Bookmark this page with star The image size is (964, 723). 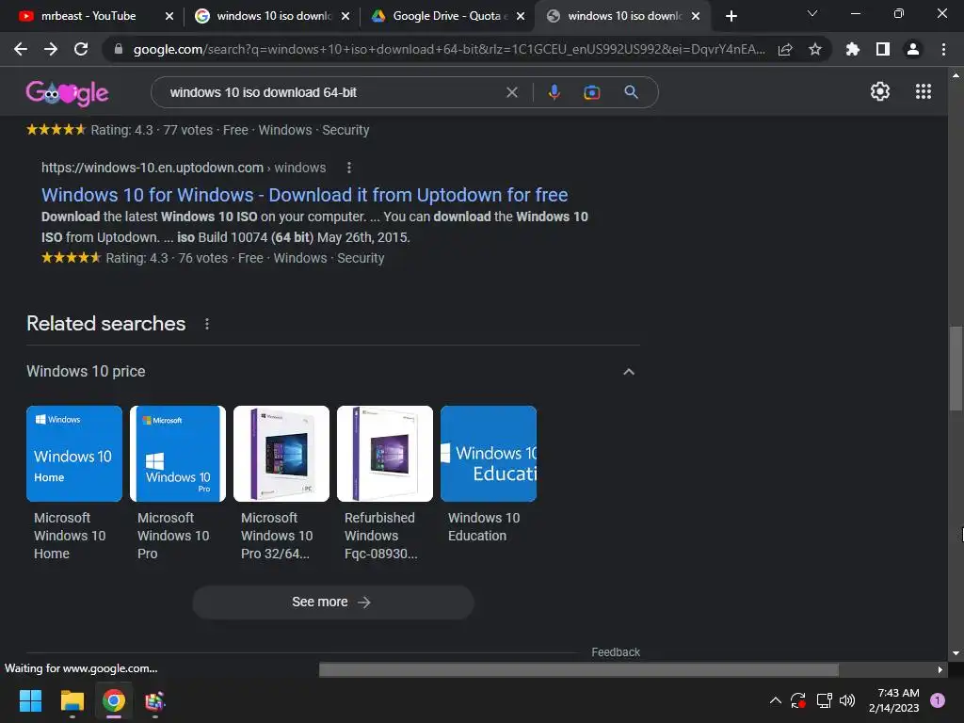pos(815,49)
